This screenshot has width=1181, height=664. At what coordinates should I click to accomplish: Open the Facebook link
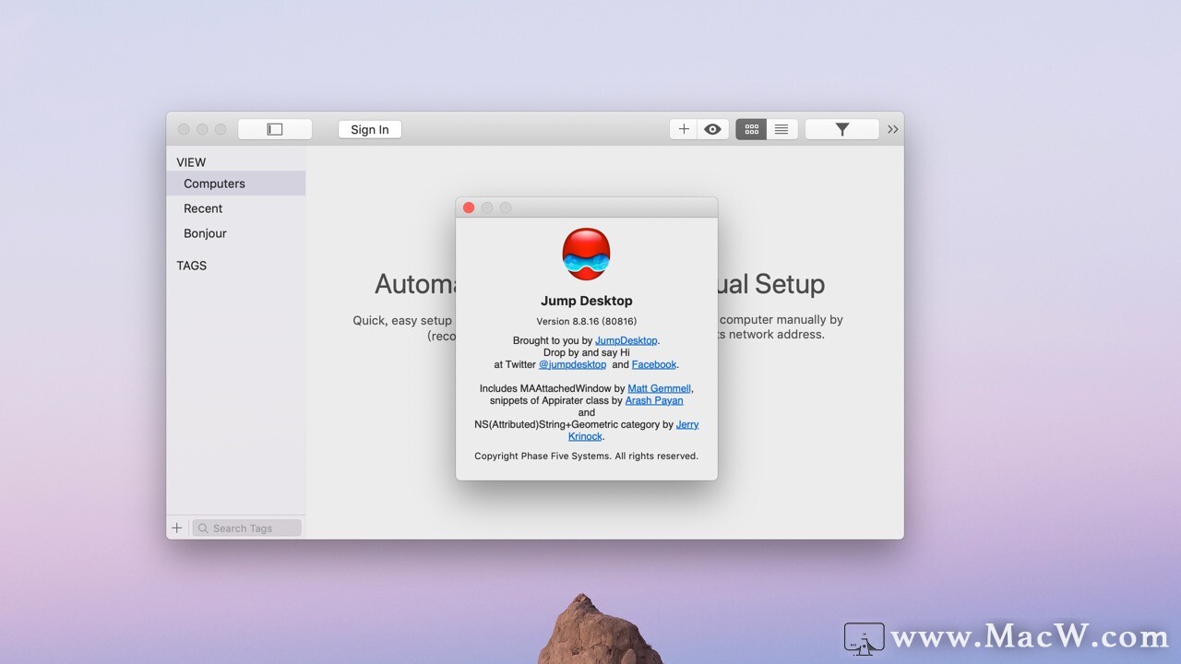click(x=654, y=364)
